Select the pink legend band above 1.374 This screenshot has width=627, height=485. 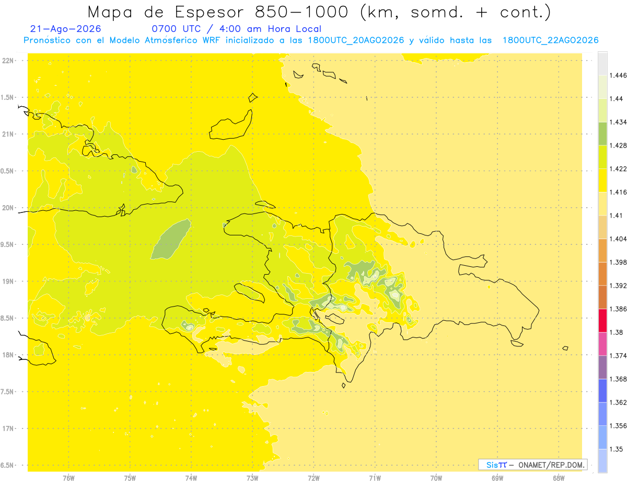[602, 344]
